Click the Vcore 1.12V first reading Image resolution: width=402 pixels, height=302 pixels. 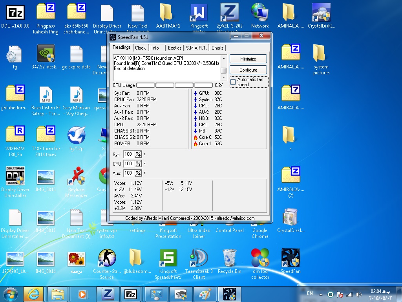[x=128, y=183]
